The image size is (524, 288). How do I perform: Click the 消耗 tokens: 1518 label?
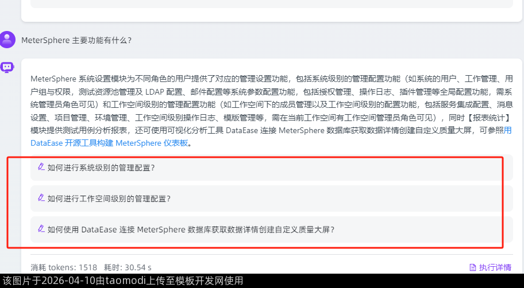tap(64, 267)
